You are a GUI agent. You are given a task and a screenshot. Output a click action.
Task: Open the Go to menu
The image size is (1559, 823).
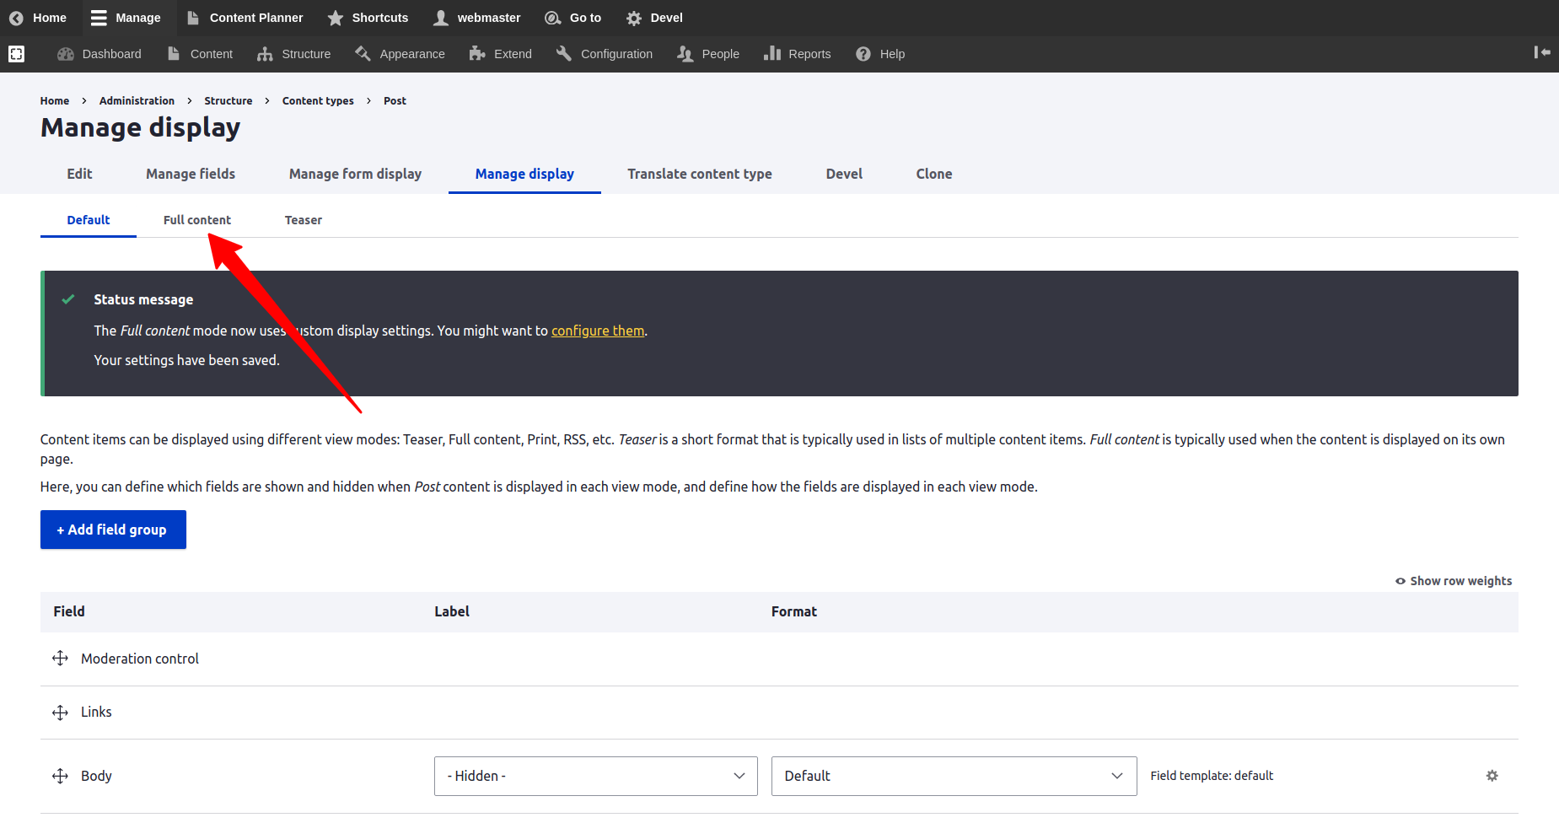click(573, 18)
